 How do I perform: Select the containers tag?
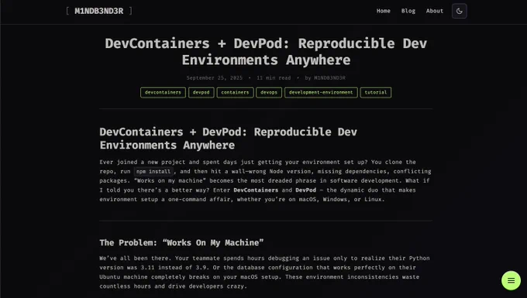tap(235, 92)
